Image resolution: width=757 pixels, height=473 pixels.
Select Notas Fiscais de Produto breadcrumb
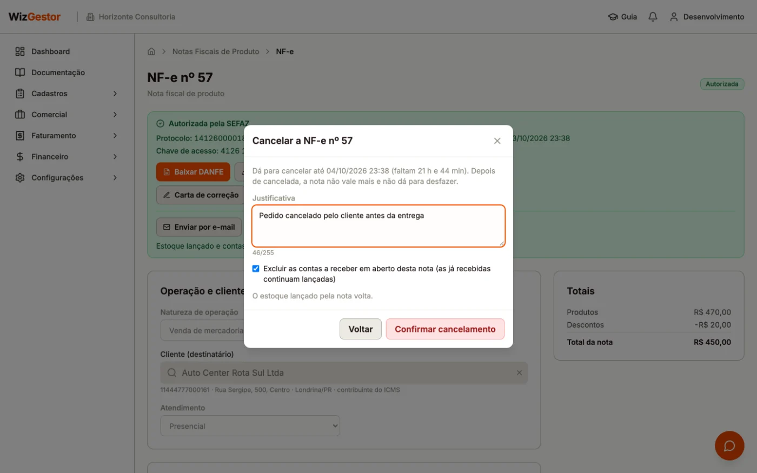pos(216,51)
